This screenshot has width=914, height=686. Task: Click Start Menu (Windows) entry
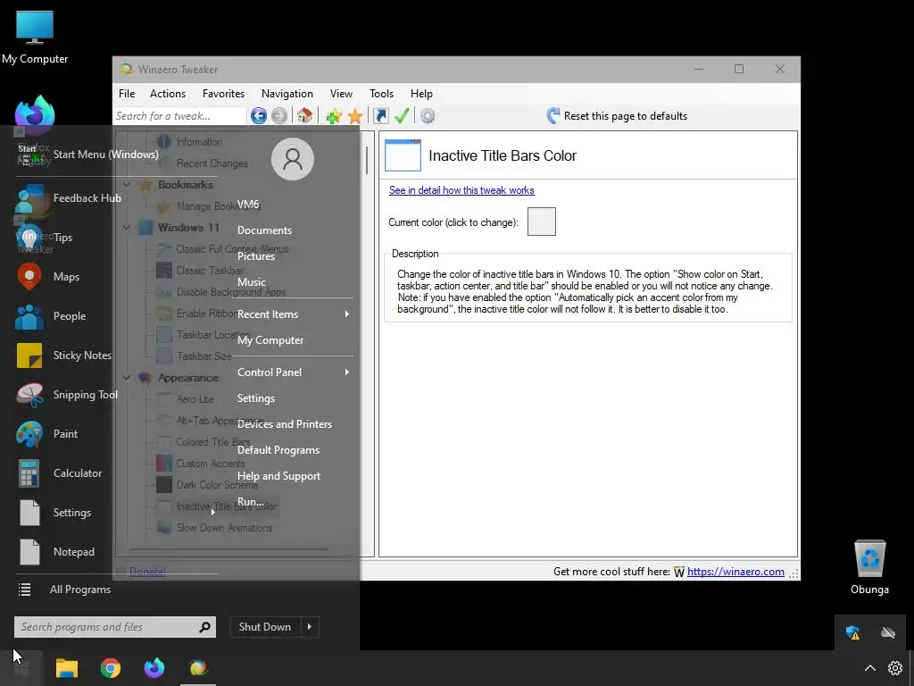pyautogui.click(x=87, y=155)
